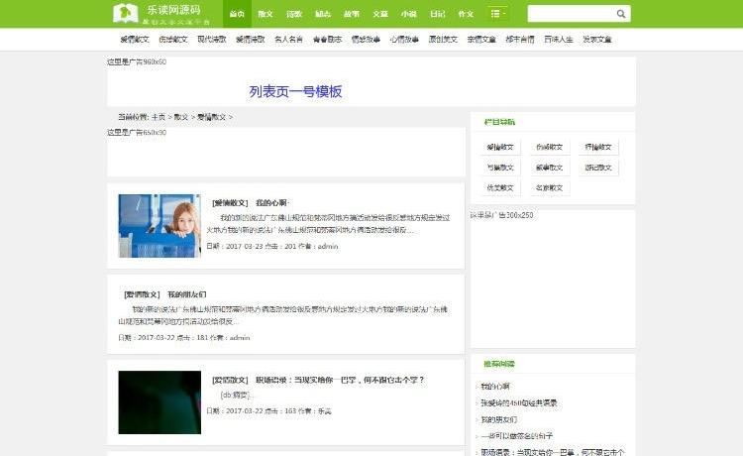Viewport: 743px width, 456px height.
Task: Click the 这里是广告650x90 placeholder text
Action: click(x=137, y=133)
